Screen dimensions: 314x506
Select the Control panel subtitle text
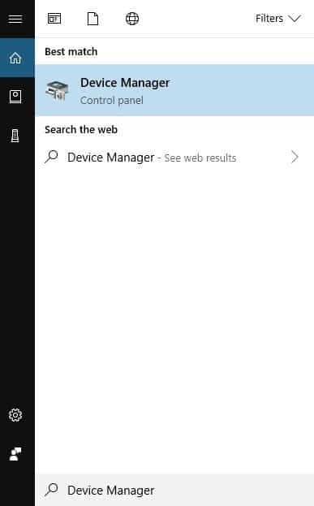click(x=112, y=101)
